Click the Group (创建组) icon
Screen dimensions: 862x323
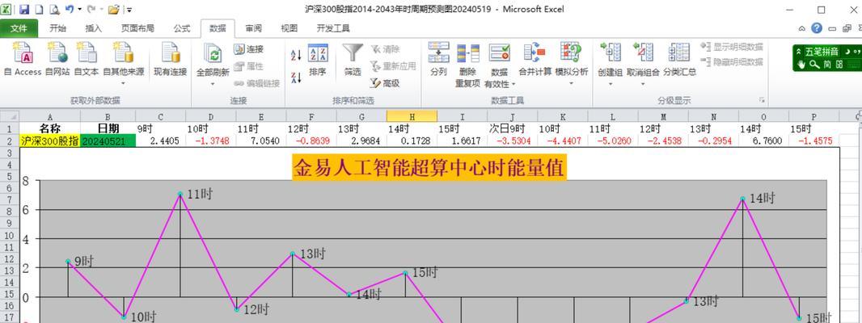pos(611,52)
